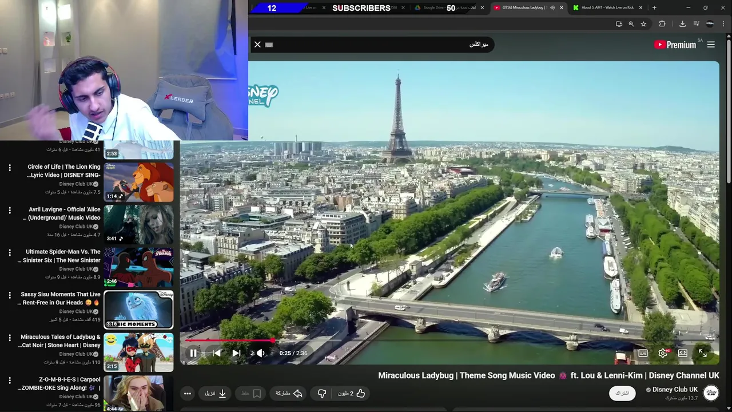The width and height of the screenshot is (732, 412).
Task: Open on-screen keyboard in search box
Action: pyautogui.click(x=269, y=45)
